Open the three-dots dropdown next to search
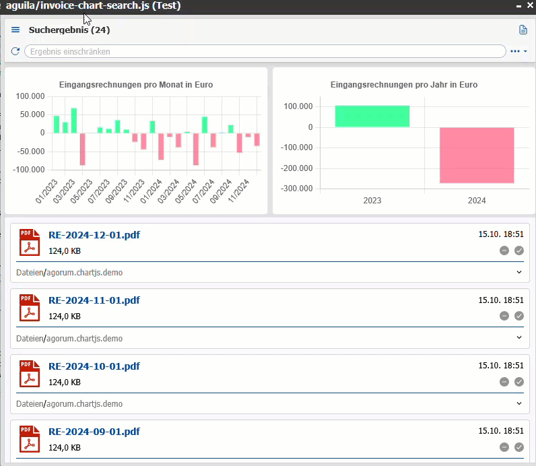The width and height of the screenshot is (536, 466). click(518, 51)
